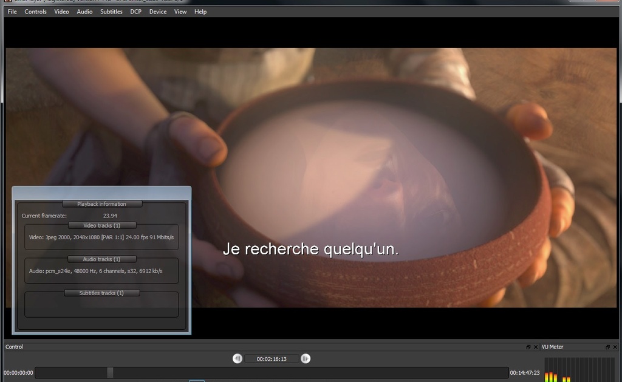Open the Controls menu
622x382 pixels.
[x=35, y=12]
